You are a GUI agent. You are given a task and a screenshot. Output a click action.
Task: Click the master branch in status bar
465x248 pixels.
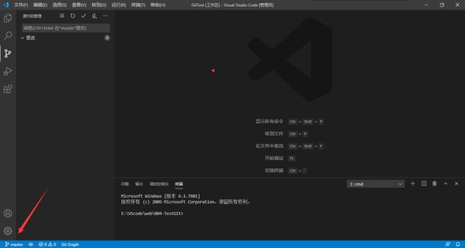(14, 244)
